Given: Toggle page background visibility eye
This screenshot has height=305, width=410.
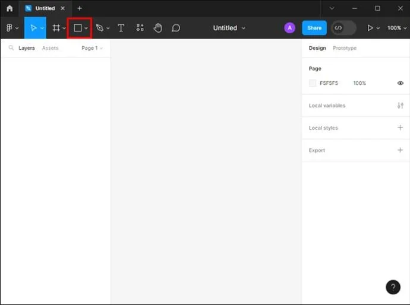Looking at the screenshot, I should [400, 83].
